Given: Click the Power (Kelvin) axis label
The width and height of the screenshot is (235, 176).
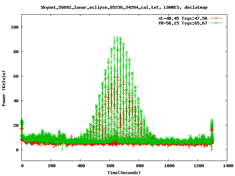Looking at the screenshot, I should [x=4, y=88].
